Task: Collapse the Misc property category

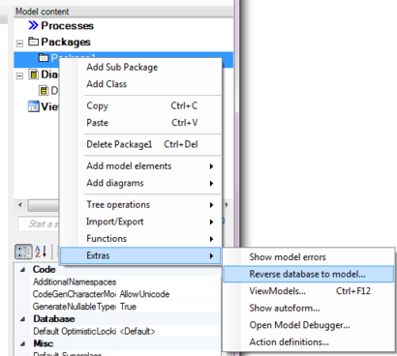Action: [22, 343]
